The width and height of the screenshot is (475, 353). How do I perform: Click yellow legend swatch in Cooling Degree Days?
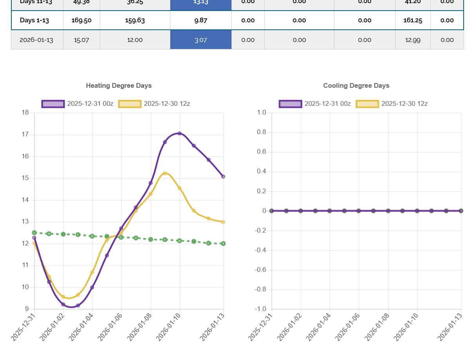367,104
